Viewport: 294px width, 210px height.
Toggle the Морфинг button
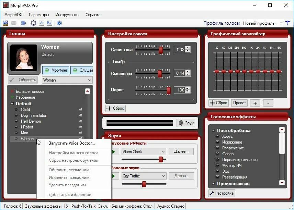pyautogui.click(x=56, y=70)
